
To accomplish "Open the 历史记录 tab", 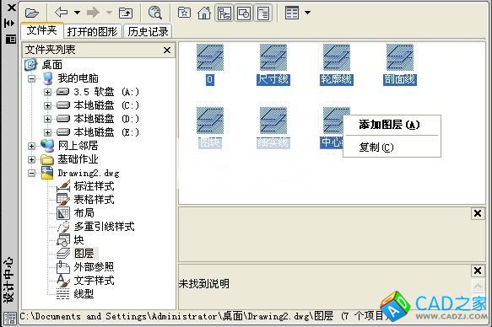I will (148, 32).
